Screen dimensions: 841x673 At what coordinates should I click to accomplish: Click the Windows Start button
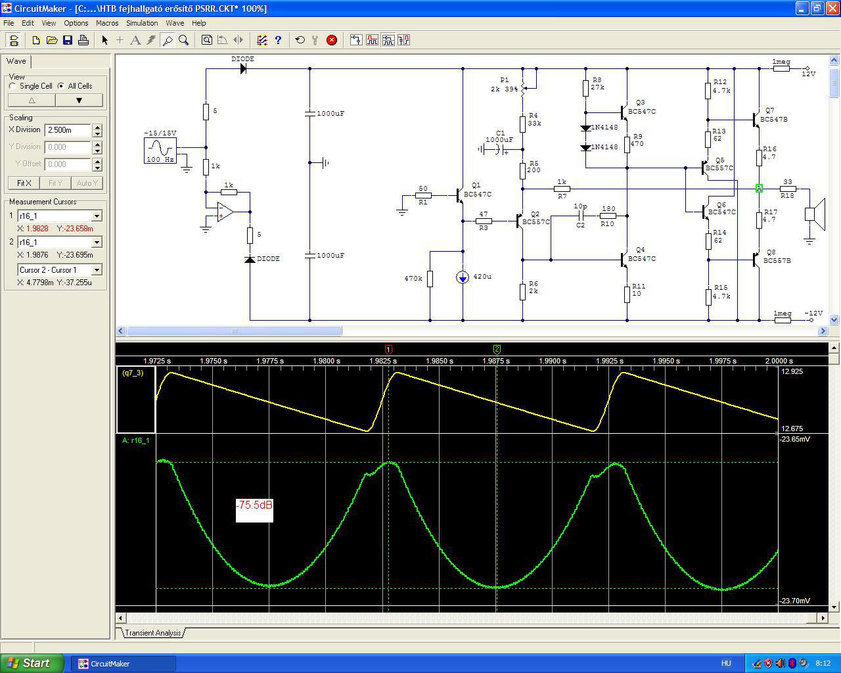click(x=32, y=663)
